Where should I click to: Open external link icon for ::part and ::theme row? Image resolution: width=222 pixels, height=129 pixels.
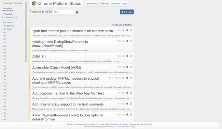point(131,30)
